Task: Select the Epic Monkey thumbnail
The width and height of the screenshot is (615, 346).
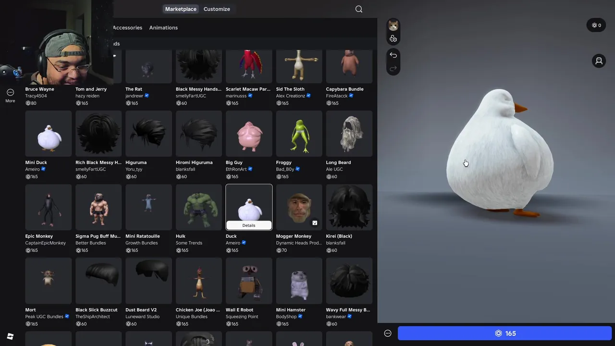Action: point(49,208)
